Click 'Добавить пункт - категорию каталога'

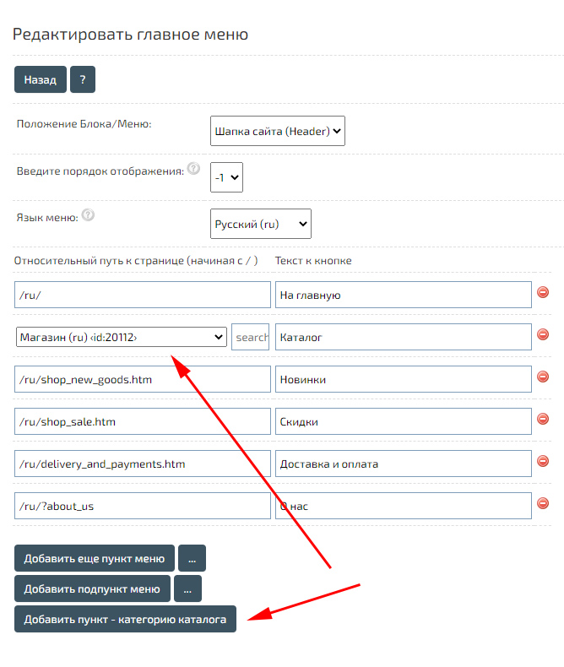[x=125, y=619]
